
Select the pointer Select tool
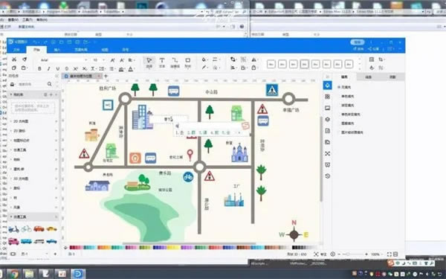(x=149, y=62)
